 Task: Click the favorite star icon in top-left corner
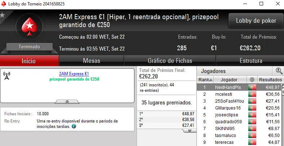click(2, 15)
